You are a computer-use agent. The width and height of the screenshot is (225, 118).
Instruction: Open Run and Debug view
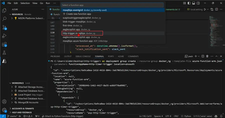(4, 36)
